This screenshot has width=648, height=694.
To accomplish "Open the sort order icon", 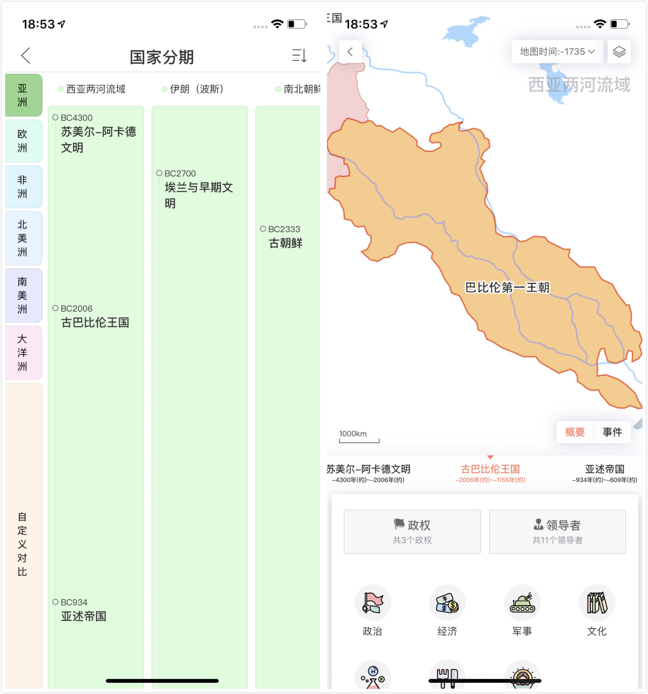I will (299, 56).
